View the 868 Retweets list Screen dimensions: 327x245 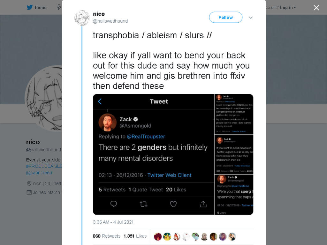107,236
